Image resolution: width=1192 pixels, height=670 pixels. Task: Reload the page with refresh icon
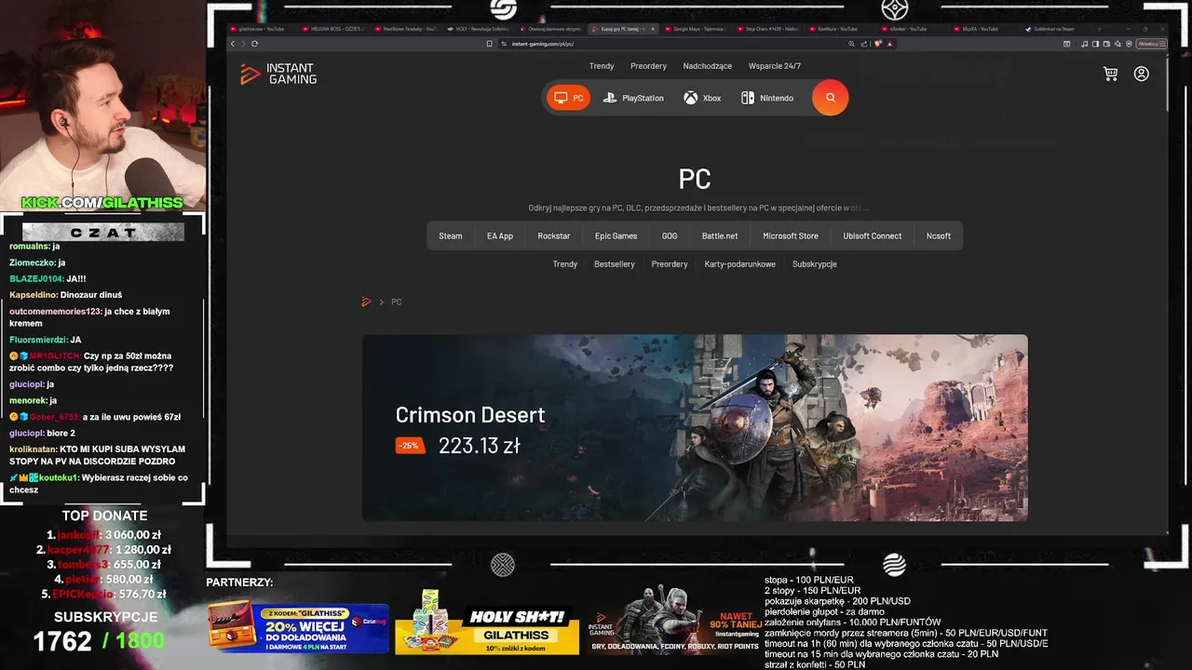(x=254, y=44)
